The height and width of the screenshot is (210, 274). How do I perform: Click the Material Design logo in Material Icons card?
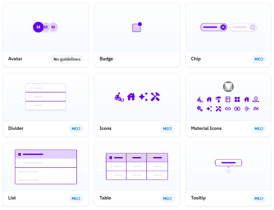228,87
